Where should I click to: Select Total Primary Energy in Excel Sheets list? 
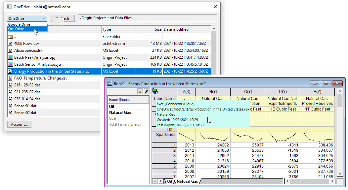point(125,124)
